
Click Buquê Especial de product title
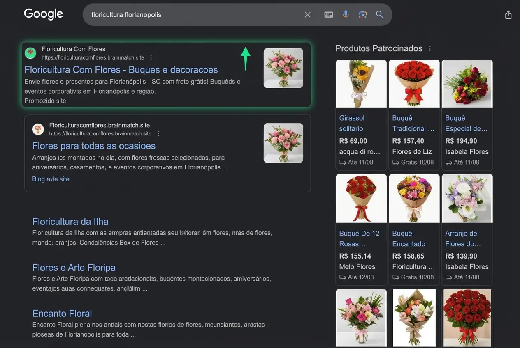(x=466, y=123)
